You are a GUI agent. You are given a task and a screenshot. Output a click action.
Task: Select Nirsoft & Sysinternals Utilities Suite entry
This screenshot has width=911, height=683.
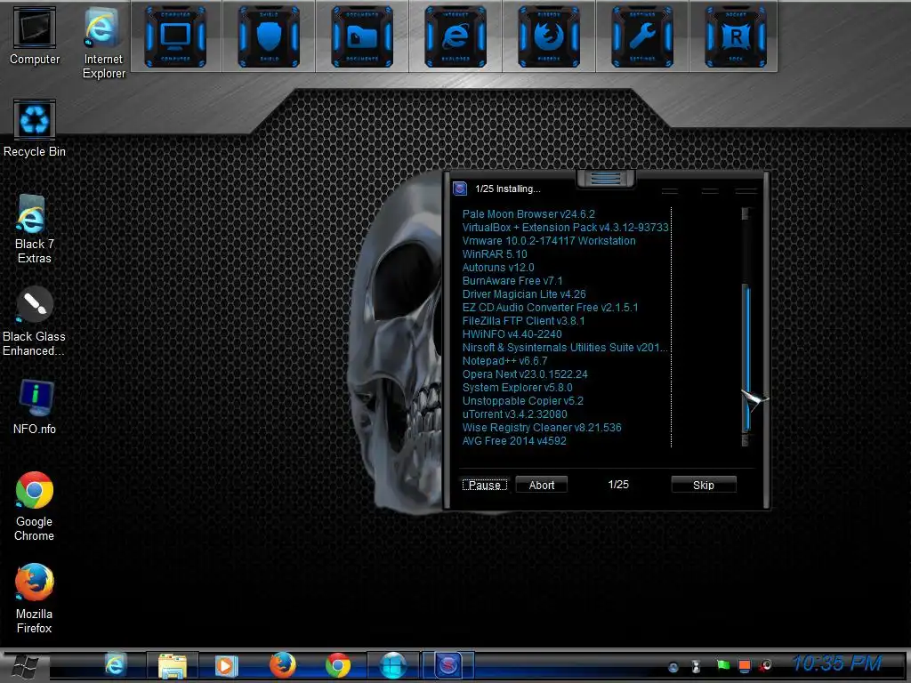point(565,348)
